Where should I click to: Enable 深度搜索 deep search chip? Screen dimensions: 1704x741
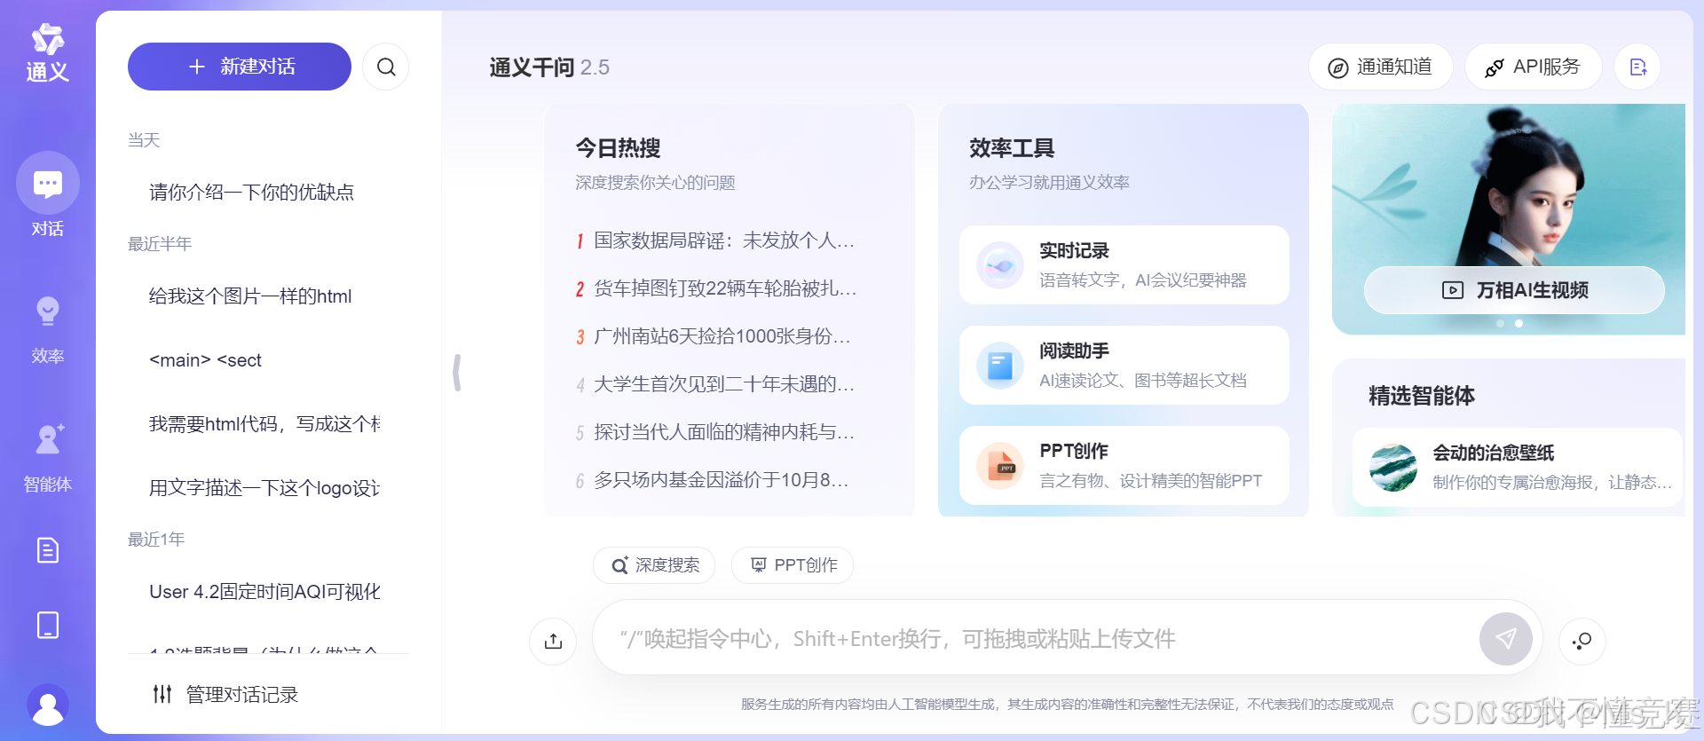[x=654, y=565]
